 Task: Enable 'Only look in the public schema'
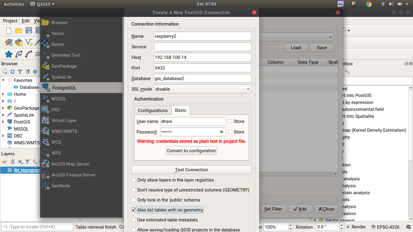(x=134, y=200)
